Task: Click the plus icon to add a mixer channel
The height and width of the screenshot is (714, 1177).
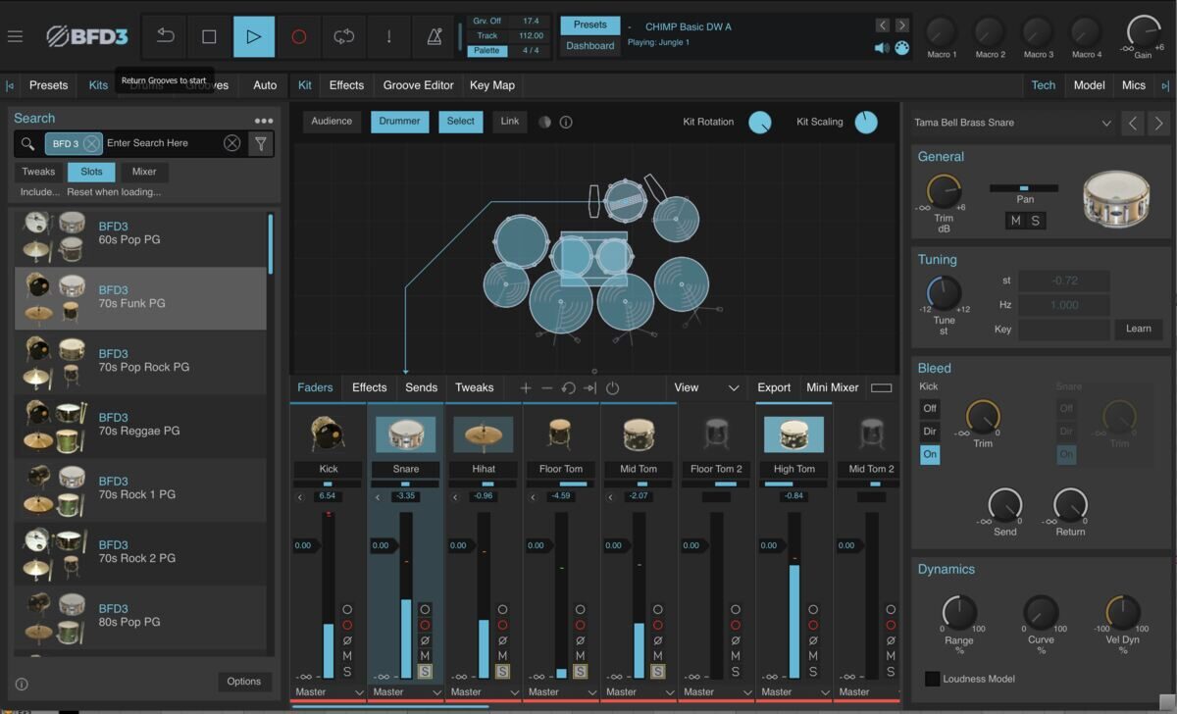Action: click(526, 387)
